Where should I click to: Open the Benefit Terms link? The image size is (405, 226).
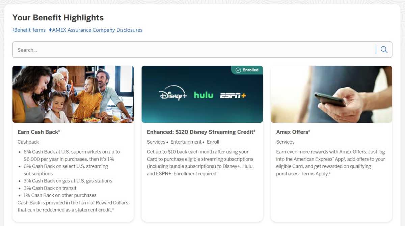pyautogui.click(x=29, y=30)
